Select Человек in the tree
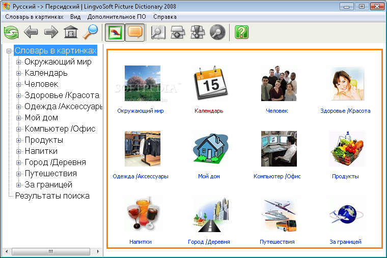This screenshot has width=387, height=258. click(41, 84)
